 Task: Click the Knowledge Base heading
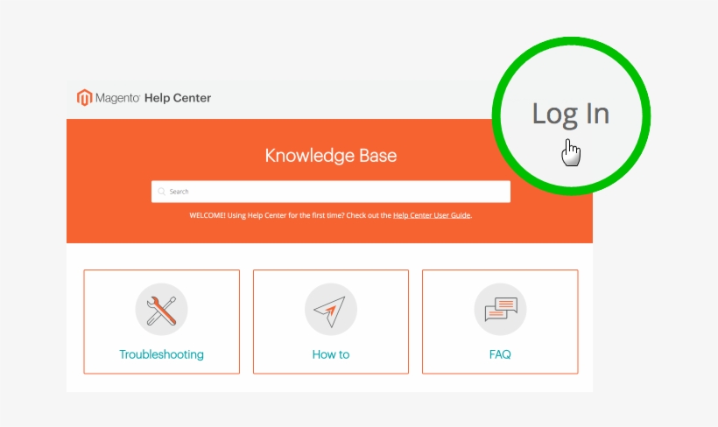pyautogui.click(x=331, y=156)
